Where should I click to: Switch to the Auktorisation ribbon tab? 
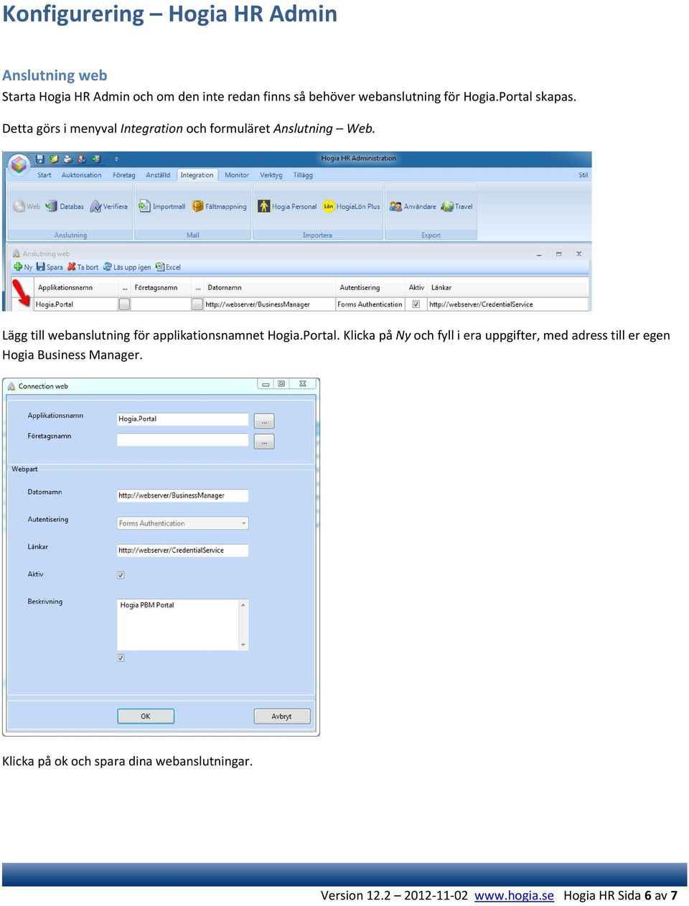[x=82, y=175]
